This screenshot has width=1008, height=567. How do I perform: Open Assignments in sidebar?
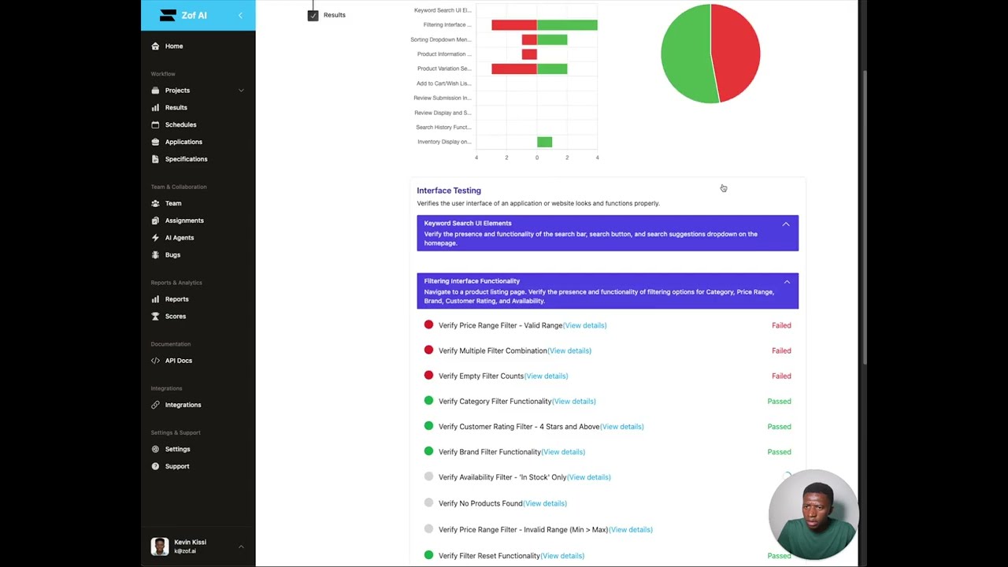tap(184, 220)
